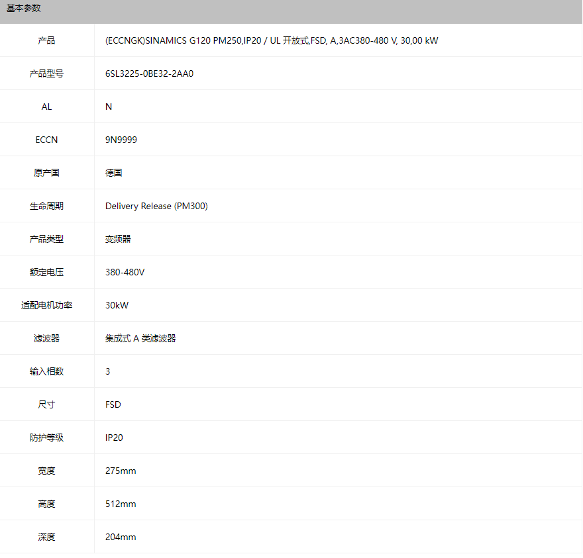The width and height of the screenshot is (583, 558).
Task: Click the ECCN value 9N9999
Action: pyautogui.click(x=121, y=140)
